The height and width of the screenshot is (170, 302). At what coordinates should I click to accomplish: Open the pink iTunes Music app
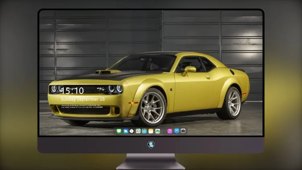tap(170, 131)
